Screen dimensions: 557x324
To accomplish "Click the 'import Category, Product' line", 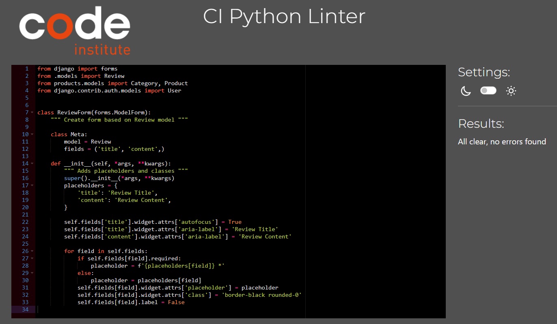I will point(112,83).
